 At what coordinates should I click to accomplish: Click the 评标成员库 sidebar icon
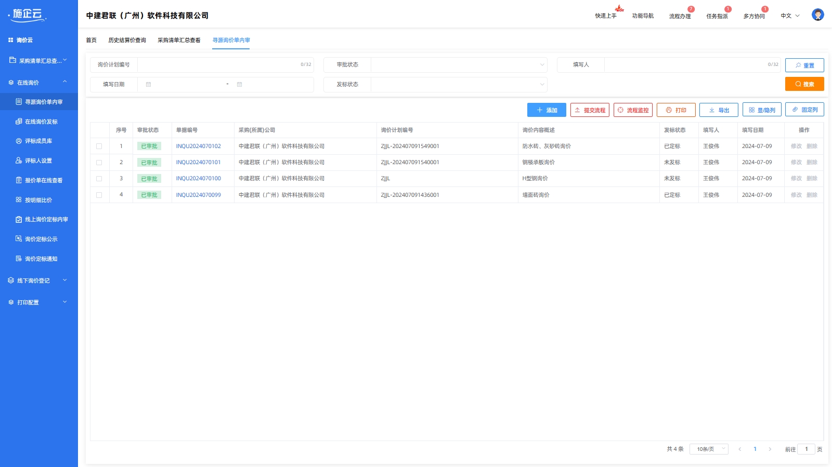coord(19,141)
